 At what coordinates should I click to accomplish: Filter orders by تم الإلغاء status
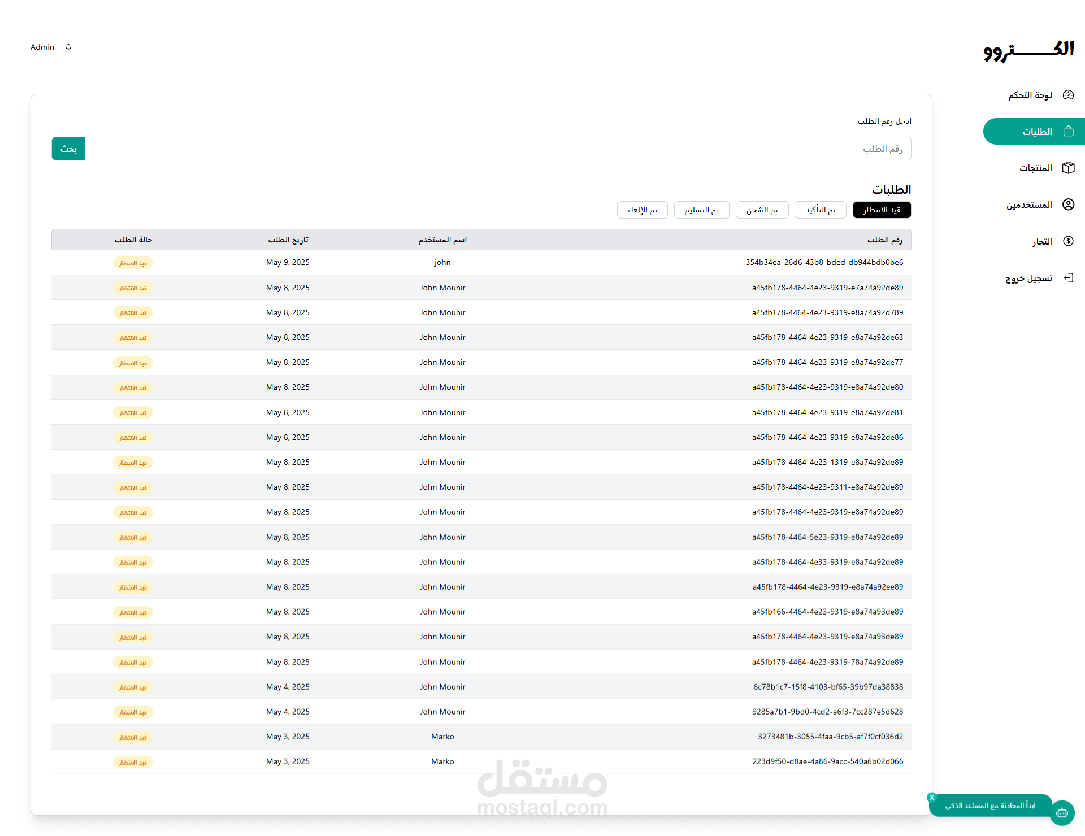point(642,210)
